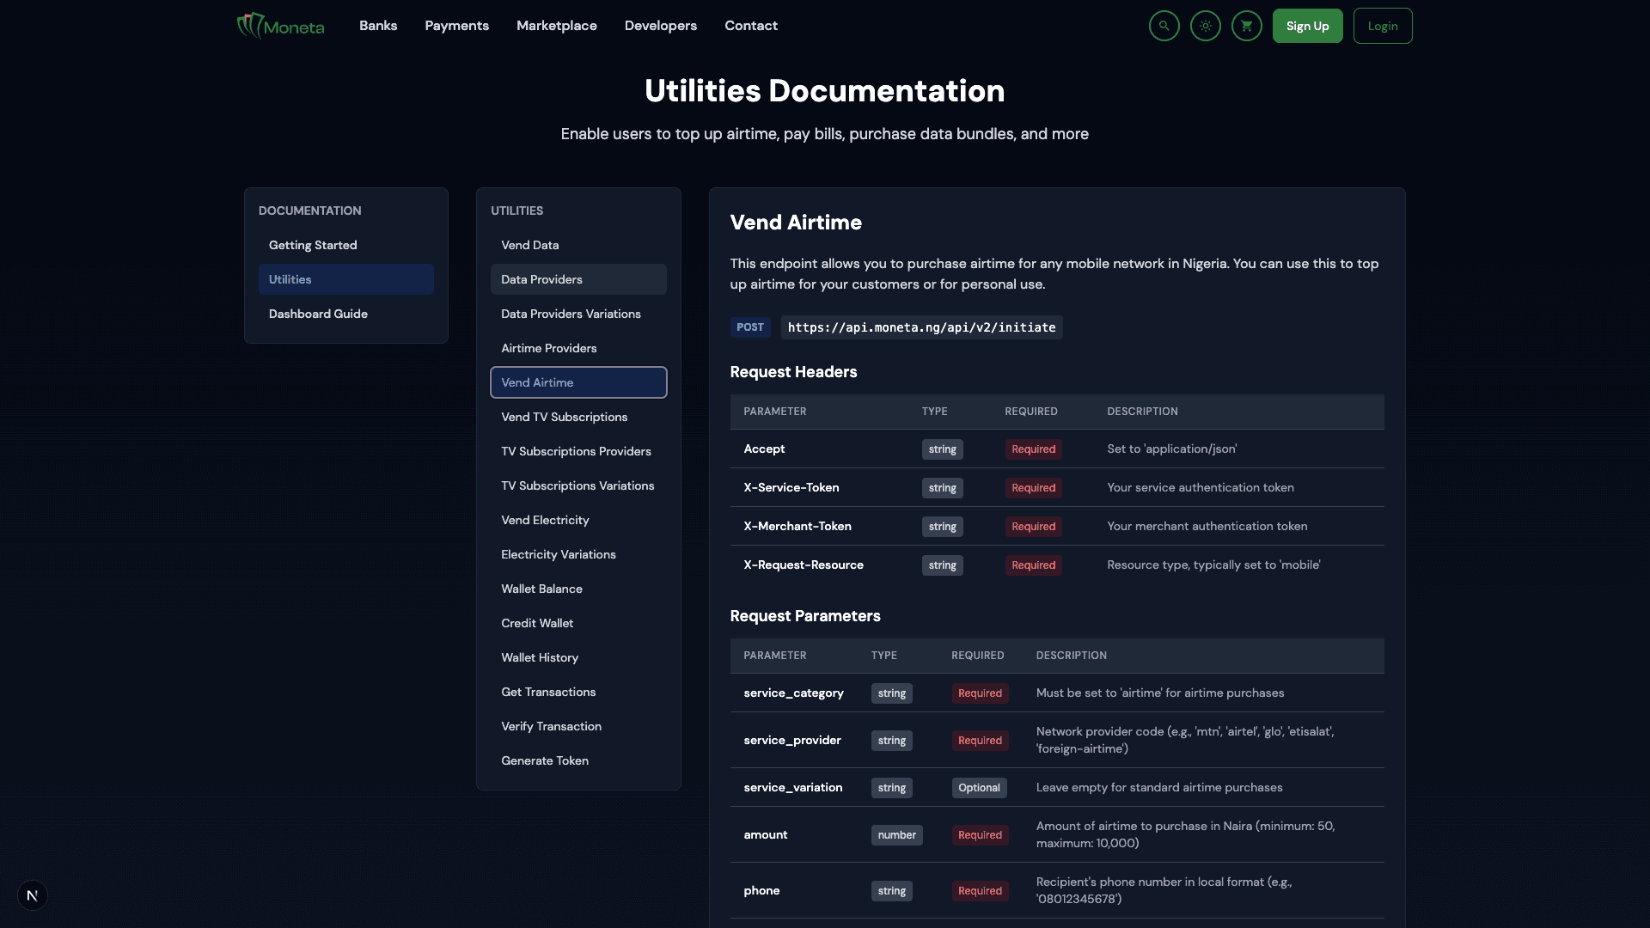Image resolution: width=1650 pixels, height=928 pixels.
Task: Click the string badge in X-Service-Token row
Action: coord(942,488)
